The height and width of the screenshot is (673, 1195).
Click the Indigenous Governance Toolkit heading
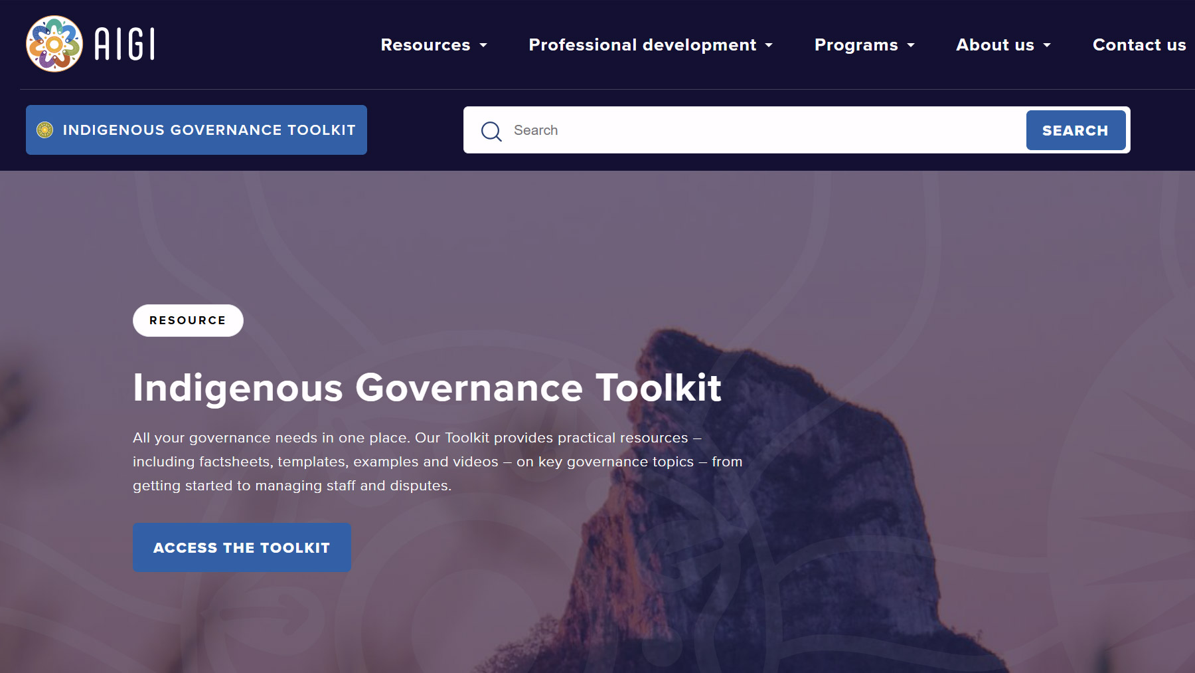pos(427,388)
